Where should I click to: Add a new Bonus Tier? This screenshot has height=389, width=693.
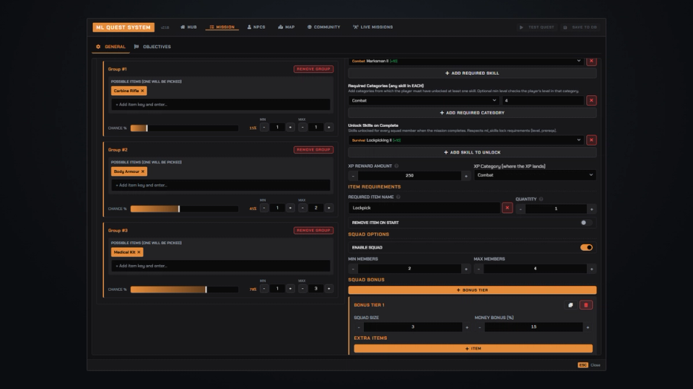tap(472, 290)
